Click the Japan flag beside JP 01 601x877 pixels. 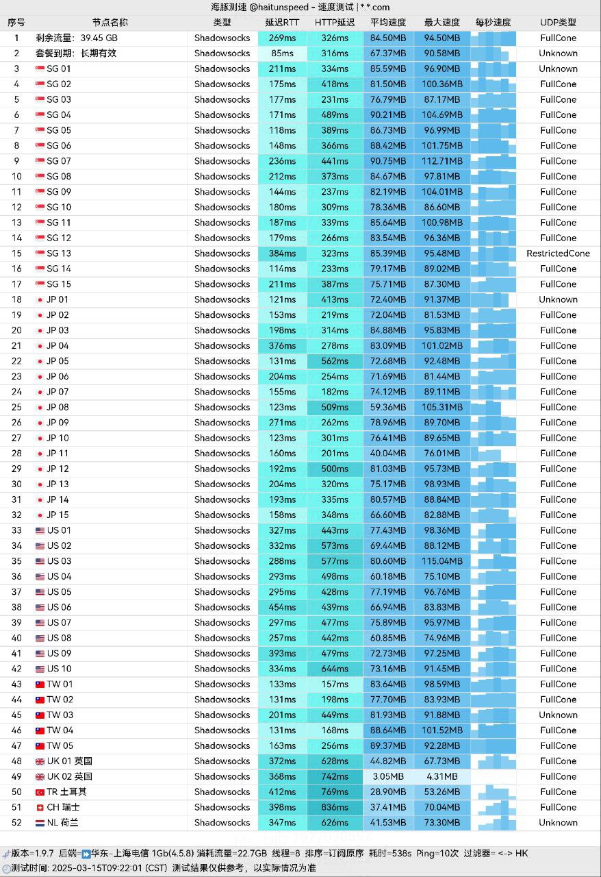point(40,299)
